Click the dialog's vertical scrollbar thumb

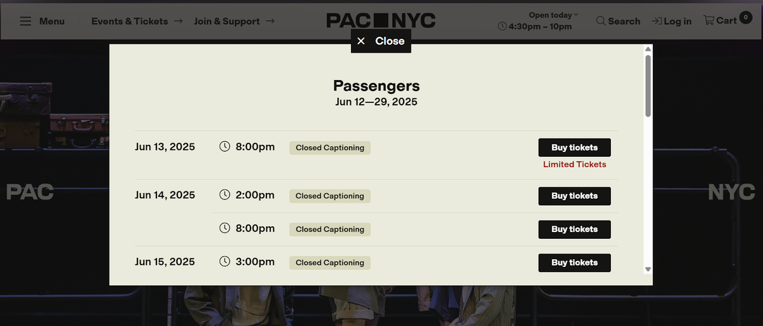tap(648, 86)
